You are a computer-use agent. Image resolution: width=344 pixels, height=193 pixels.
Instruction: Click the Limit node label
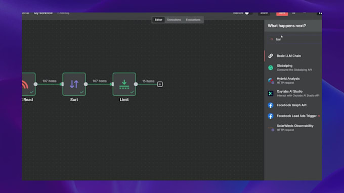pos(124,100)
